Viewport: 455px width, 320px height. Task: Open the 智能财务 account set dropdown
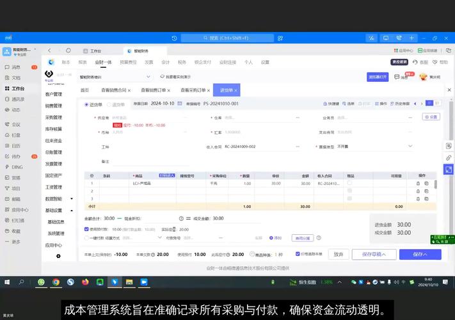point(148,77)
